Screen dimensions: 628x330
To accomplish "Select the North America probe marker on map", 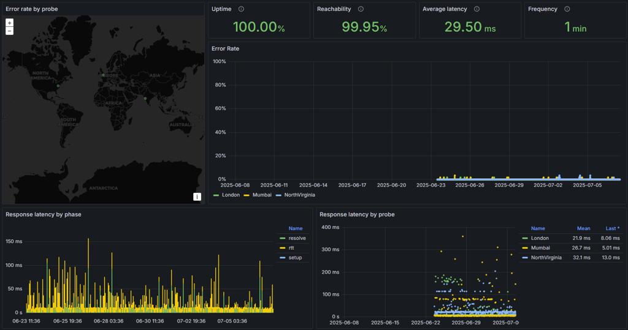I will coord(58,86).
